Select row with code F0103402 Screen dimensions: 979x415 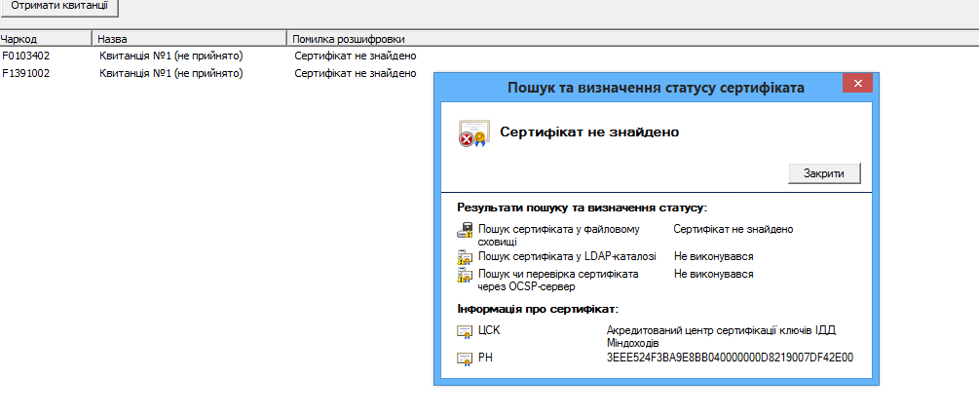pyautogui.click(x=26, y=57)
